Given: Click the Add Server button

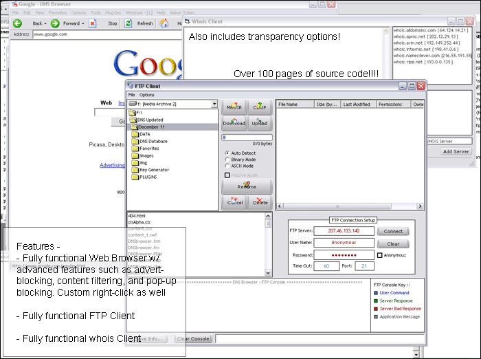Looking at the screenshot, I should pos(456,151).
